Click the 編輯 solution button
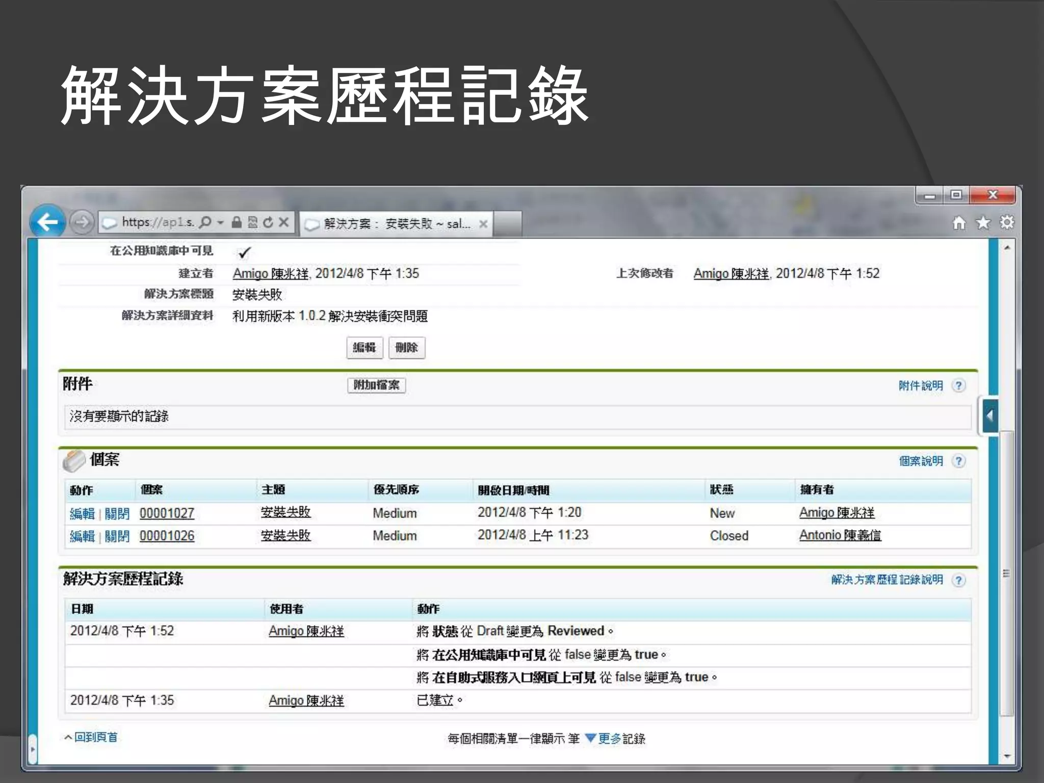Viewport: 1044px width, 783px height. pyautogui.click(x=364, y=348)
